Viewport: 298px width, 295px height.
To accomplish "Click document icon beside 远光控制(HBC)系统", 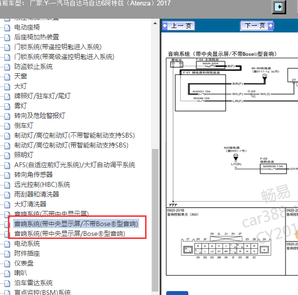I will (7, 185).
